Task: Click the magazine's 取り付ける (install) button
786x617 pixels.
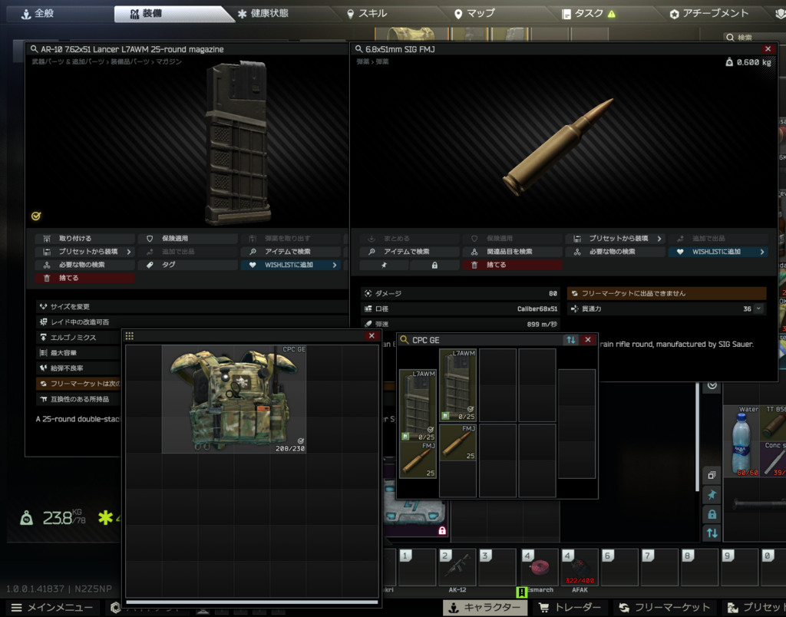Action: [x=84, y=239]
